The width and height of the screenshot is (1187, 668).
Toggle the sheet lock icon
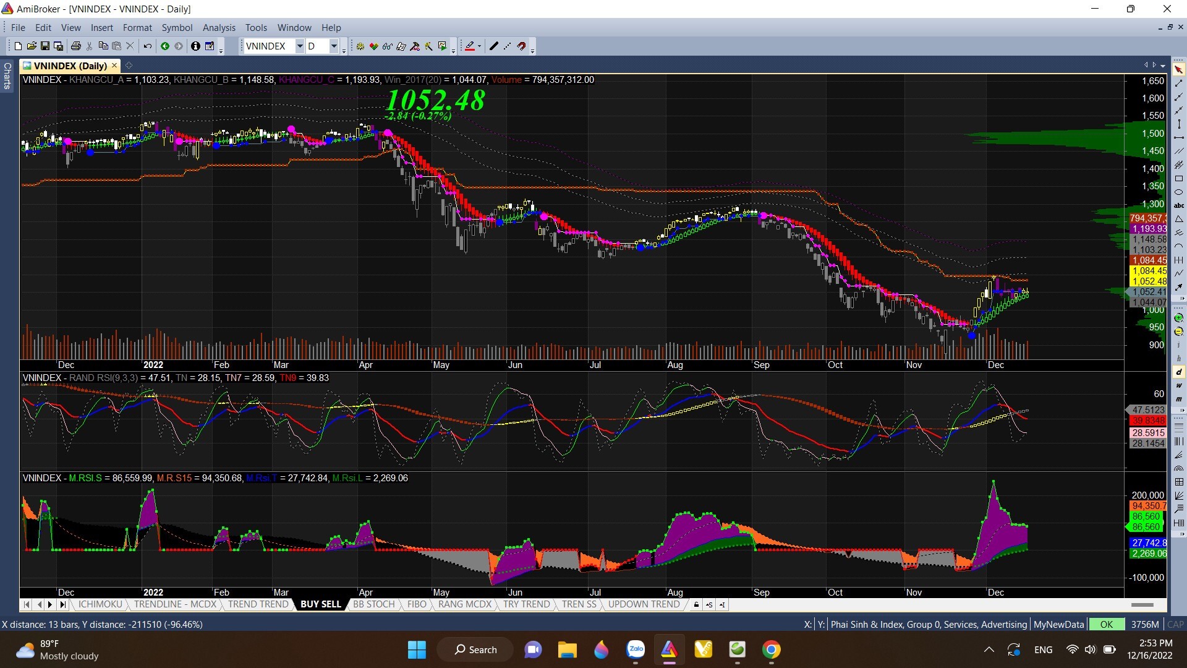pyautogui.click(x=696, y=604)
